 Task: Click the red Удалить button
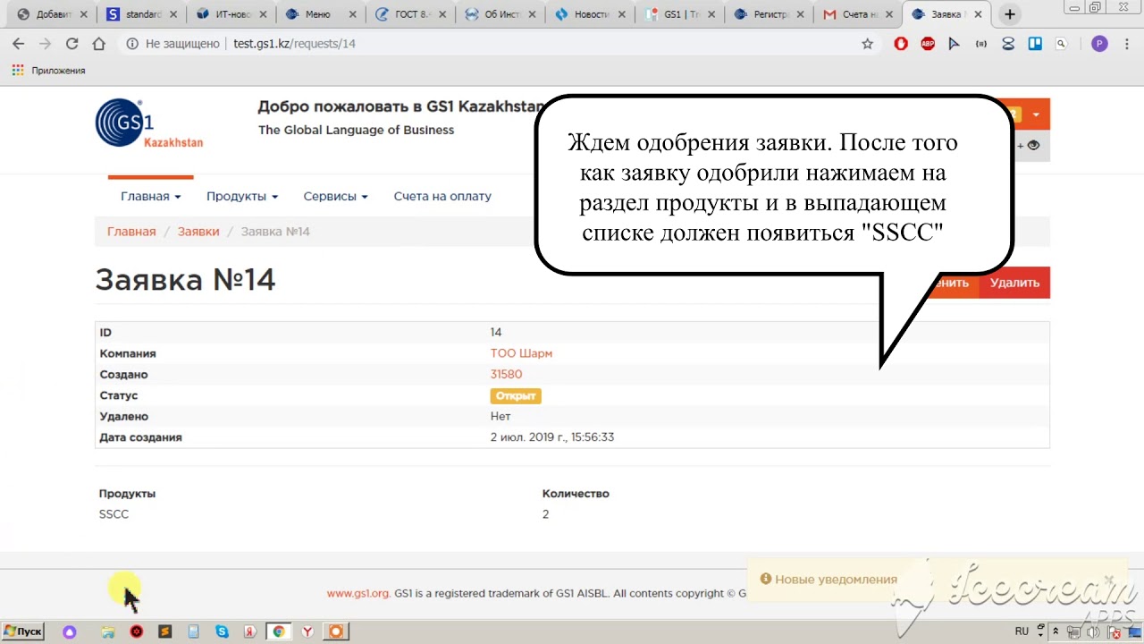(x=1014, y=283)
